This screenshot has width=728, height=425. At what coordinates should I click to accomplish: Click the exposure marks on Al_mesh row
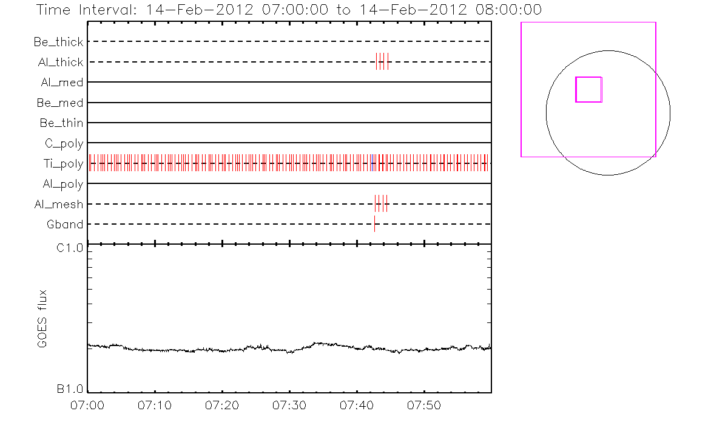point(381,203)
